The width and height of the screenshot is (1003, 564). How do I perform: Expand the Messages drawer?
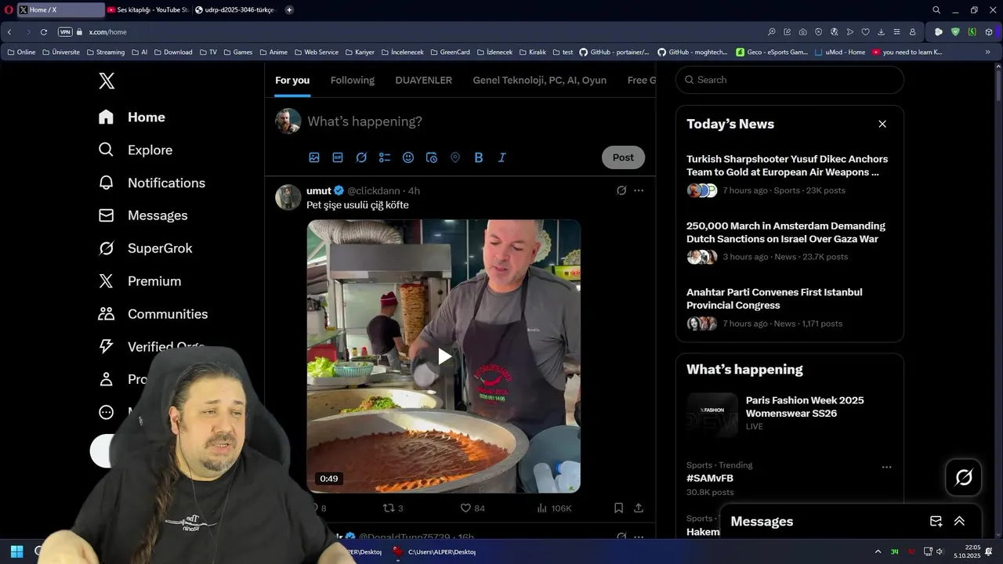(x=959, y=521)
